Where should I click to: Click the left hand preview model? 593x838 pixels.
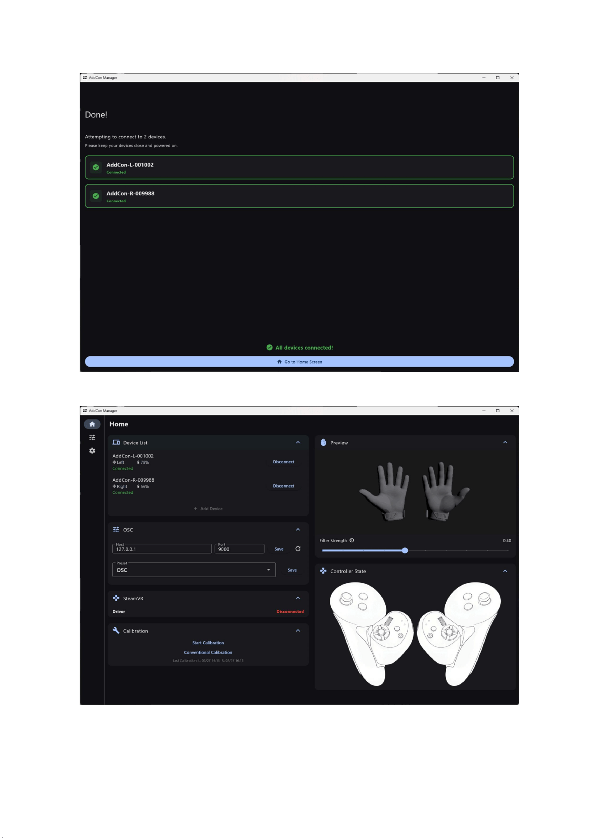(x=385, y=491)
